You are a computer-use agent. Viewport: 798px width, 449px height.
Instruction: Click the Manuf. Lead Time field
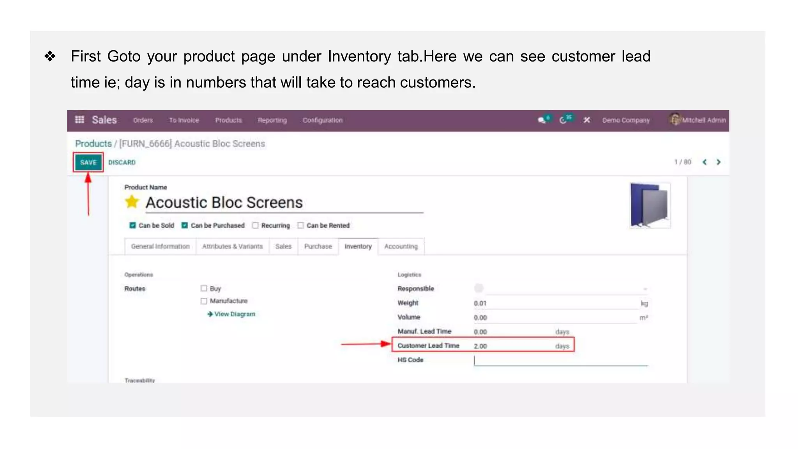click(513, 332)
